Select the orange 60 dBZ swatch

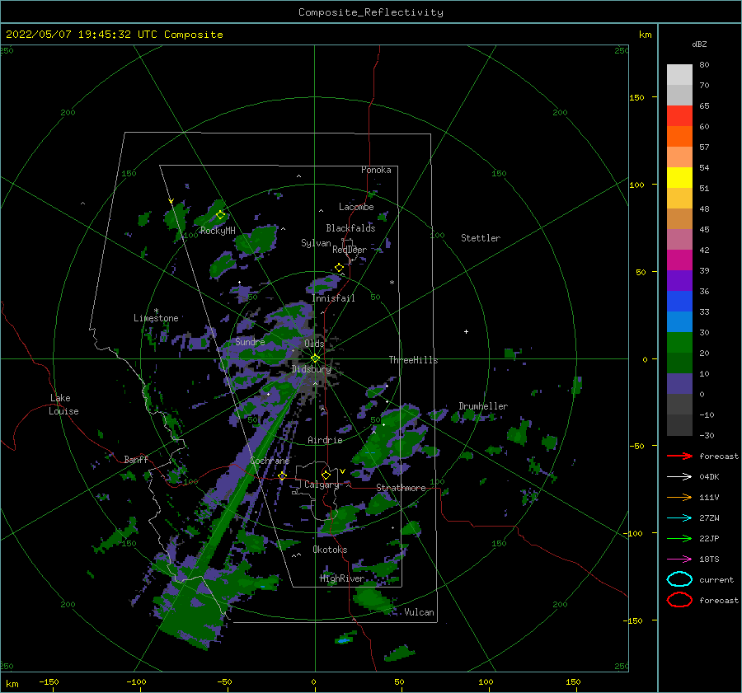[679, 137]
